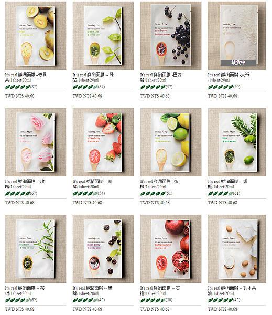
Task: Open the kiwi squeeze mask product image
Action: click(36, 36)
